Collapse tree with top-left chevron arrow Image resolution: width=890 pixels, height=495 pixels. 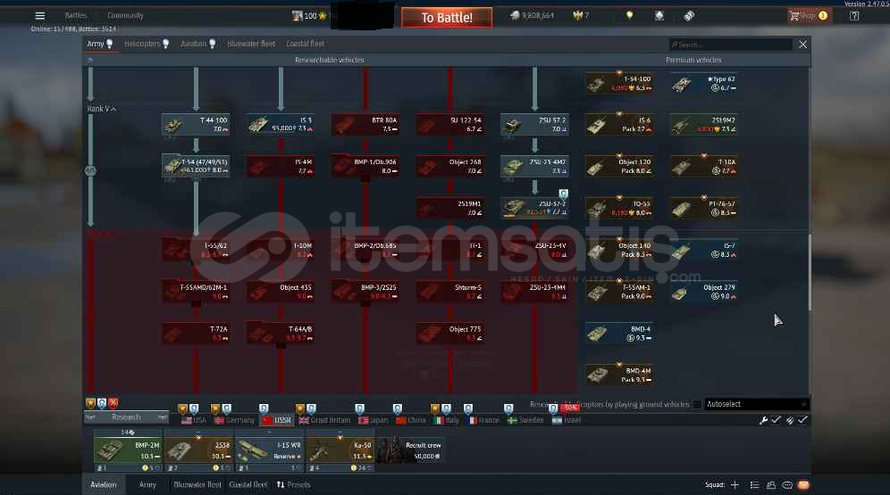89,60
